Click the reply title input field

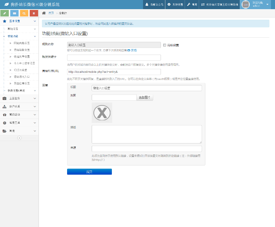pos(147,88)
